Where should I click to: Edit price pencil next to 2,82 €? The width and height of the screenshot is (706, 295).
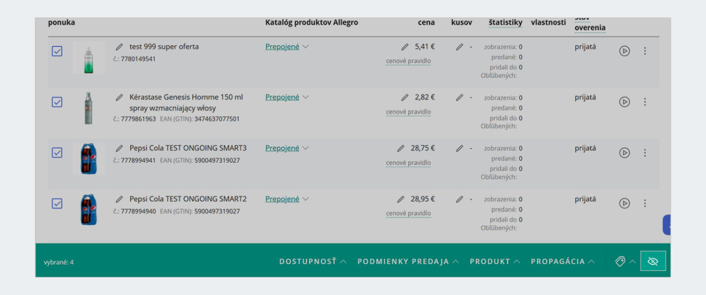click(405, 98)
